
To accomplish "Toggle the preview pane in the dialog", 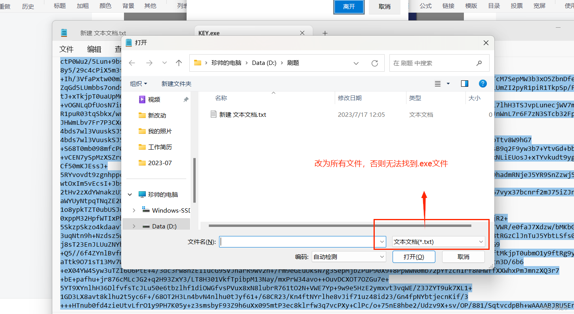I will pyautogui.click(x=464, y=84).
